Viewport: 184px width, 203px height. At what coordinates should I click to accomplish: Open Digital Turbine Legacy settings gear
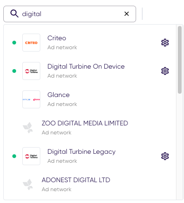165,156
